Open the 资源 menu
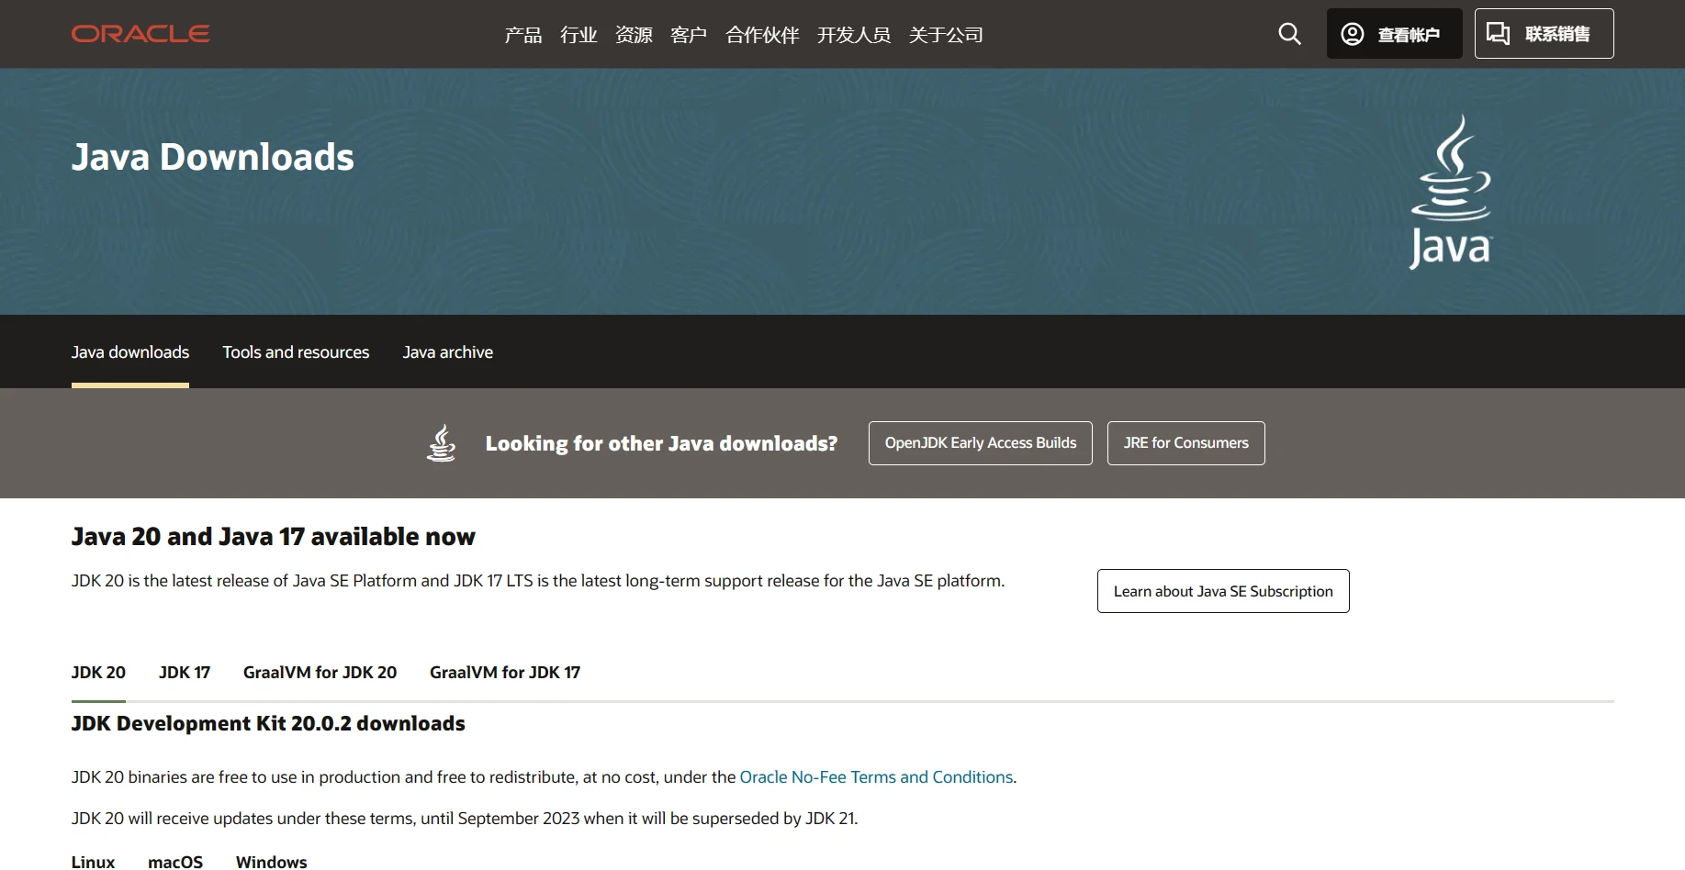Image resolution: width=1685 pixels, height=870 pixels. (x=634, y=35)
